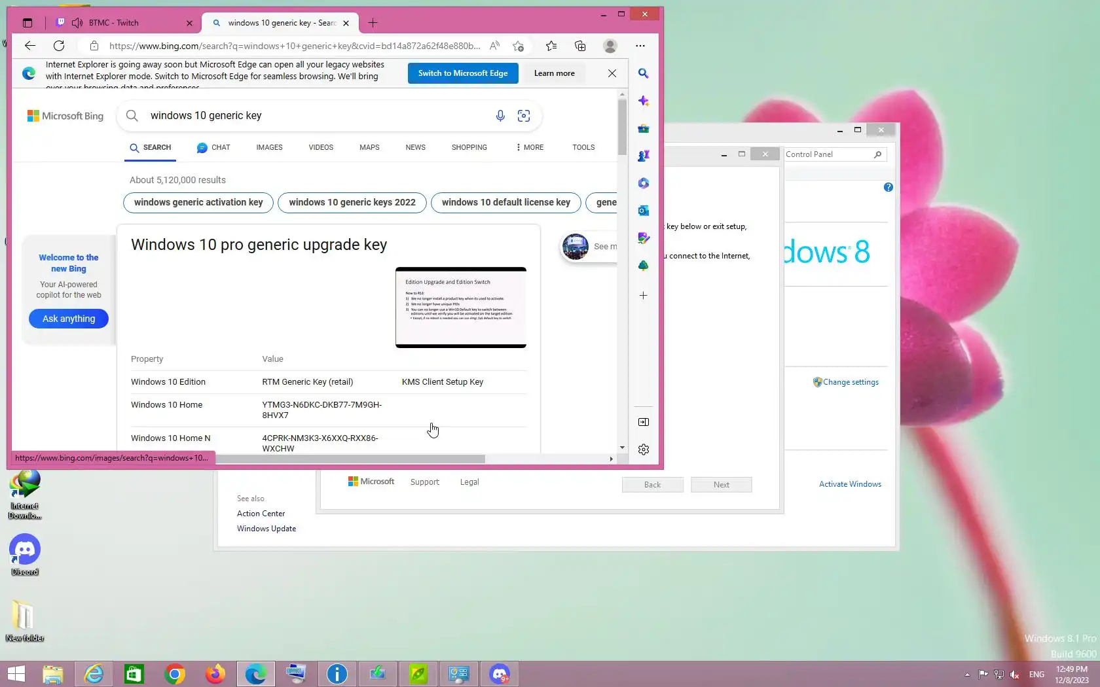The image size is (1100, 687).
Task: Open the System window help icon
Action: click(888, 187)
